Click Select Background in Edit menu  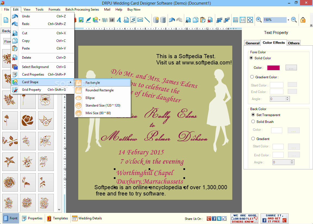pyautogui.click(x=42, y=67)
